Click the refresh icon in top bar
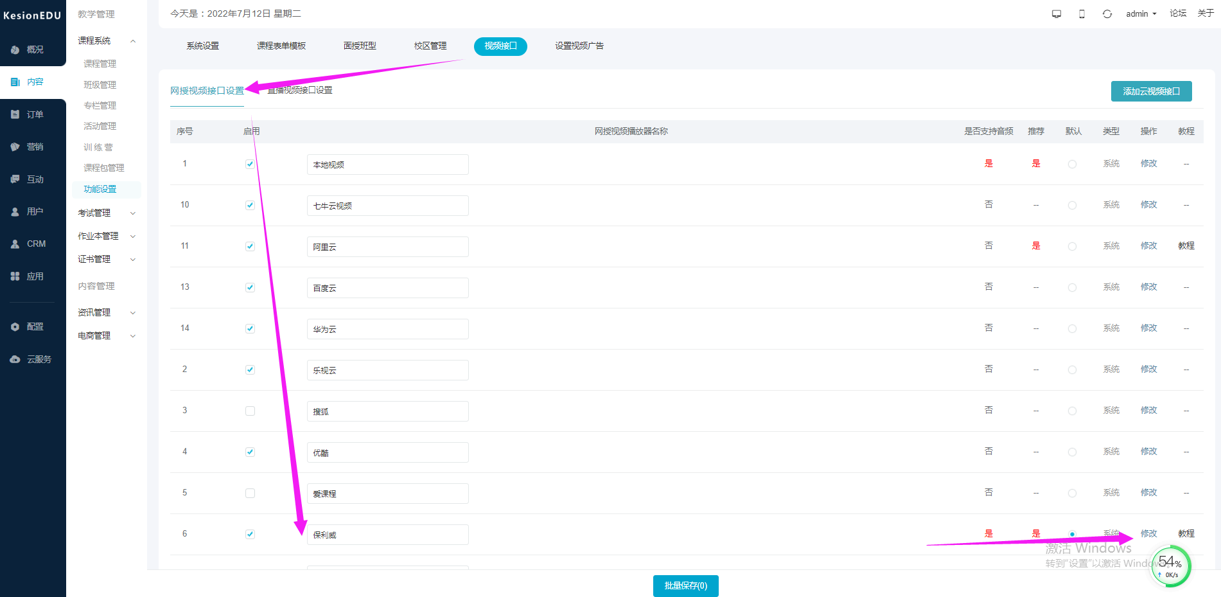 [1107, 14]
